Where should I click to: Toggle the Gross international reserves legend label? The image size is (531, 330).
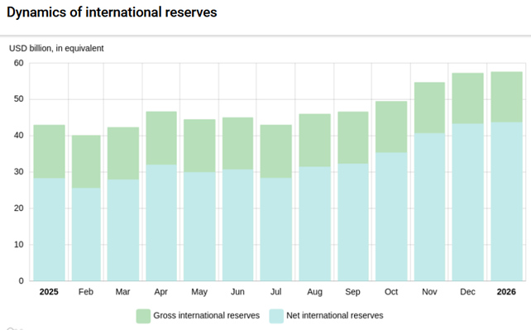(206, 315)
